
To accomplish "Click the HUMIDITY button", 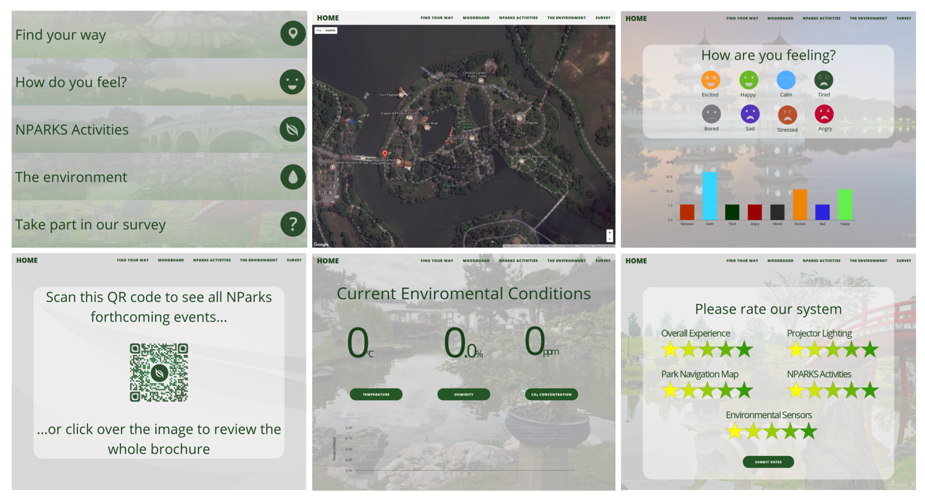I will [x=463, y=394].
